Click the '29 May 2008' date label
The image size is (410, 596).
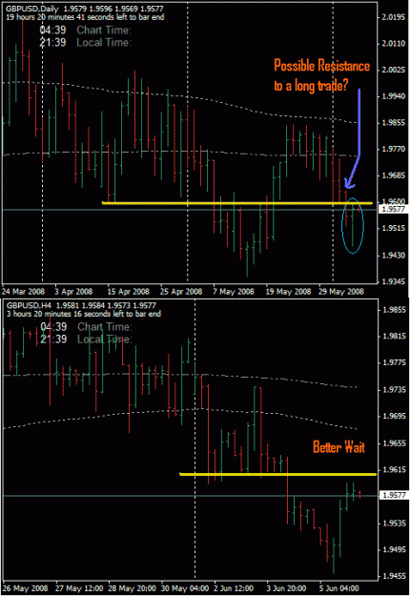click(x=340, y=292)
